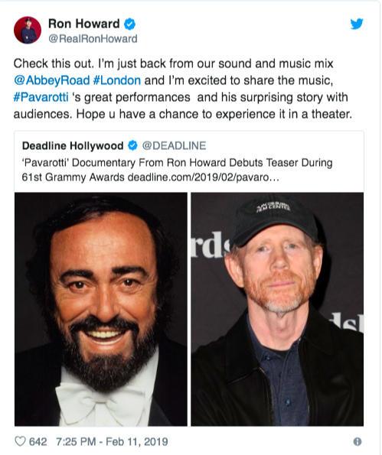Click the main tweet body text
Screen dimensions: 382x455
pos(183,89)
